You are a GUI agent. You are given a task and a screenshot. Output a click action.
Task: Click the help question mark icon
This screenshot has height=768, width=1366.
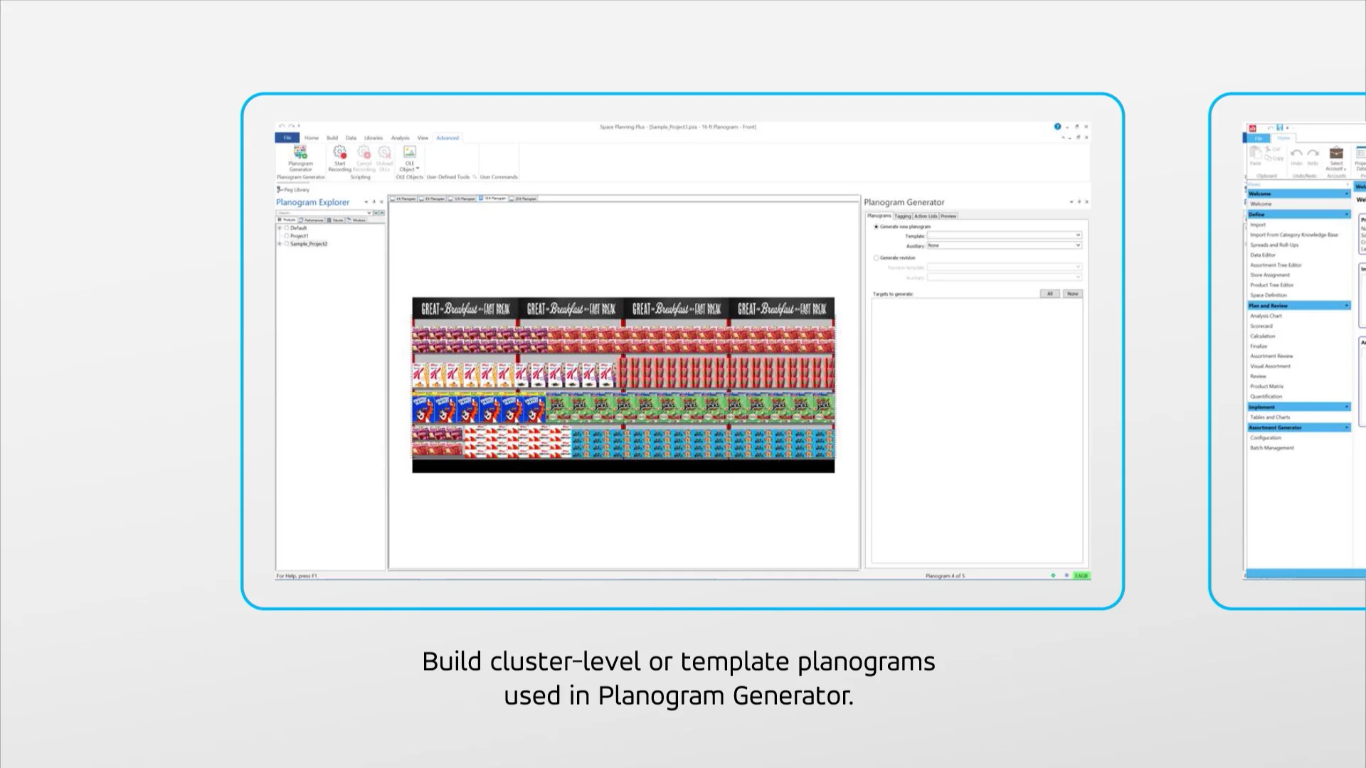click(x=1057, y=127)
